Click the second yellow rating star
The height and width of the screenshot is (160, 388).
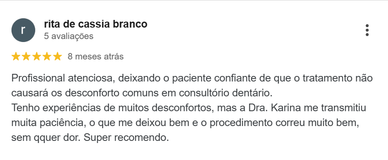coord(26,56)
